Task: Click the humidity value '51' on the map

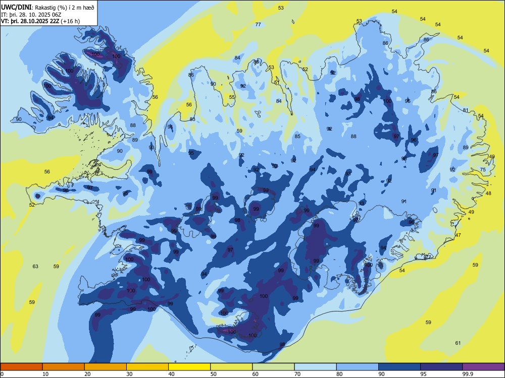Action: 277,83
